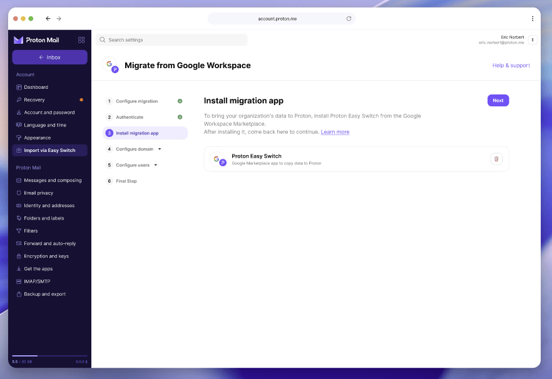Open Account and password settings

(x=49, y=113)
